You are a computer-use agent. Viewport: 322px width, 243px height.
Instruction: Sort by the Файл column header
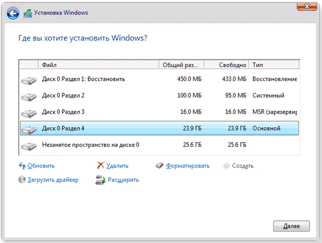[x=99, y=65]
